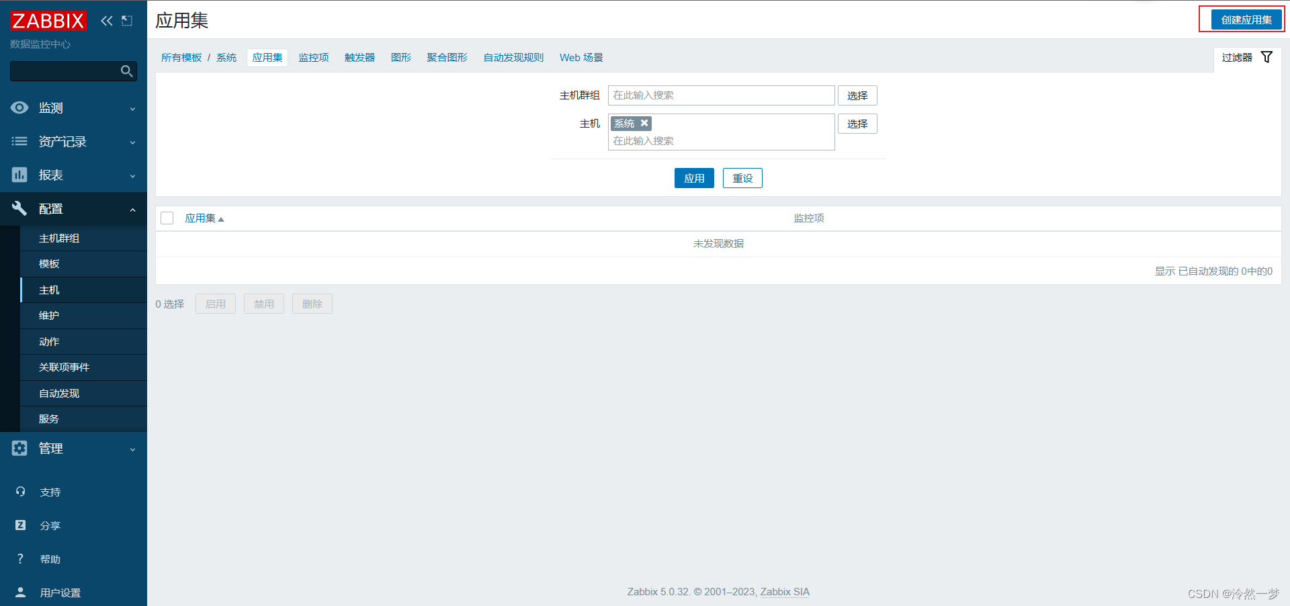
Task: Collapse the sidebar with double-chevron icon
Action: coord(107,21)
